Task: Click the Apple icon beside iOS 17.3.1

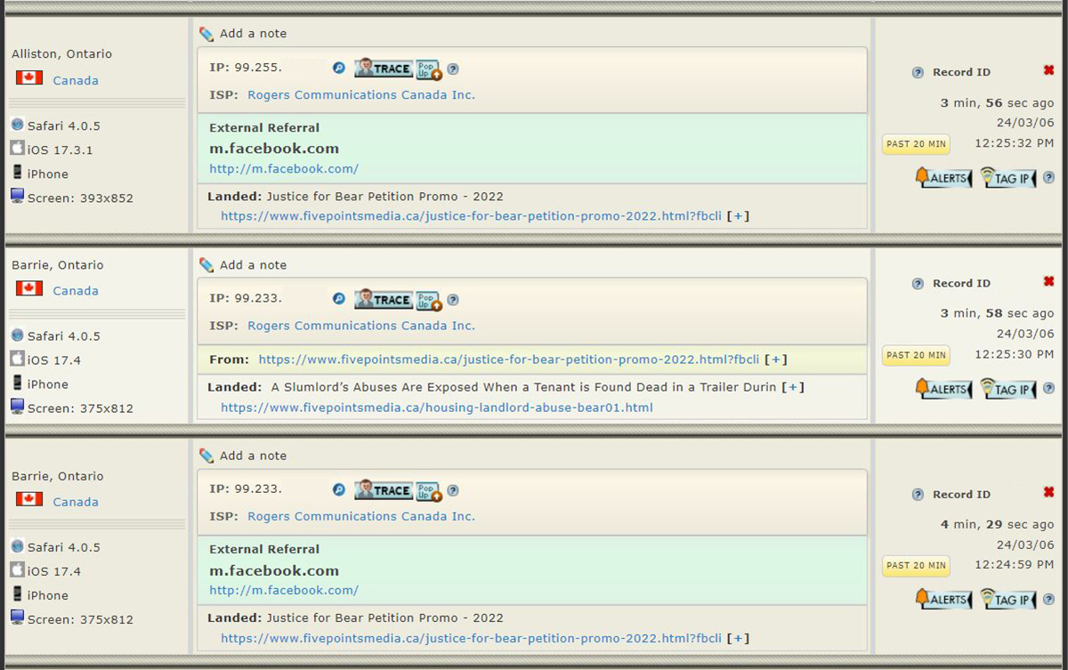Action: pos(17,148)
